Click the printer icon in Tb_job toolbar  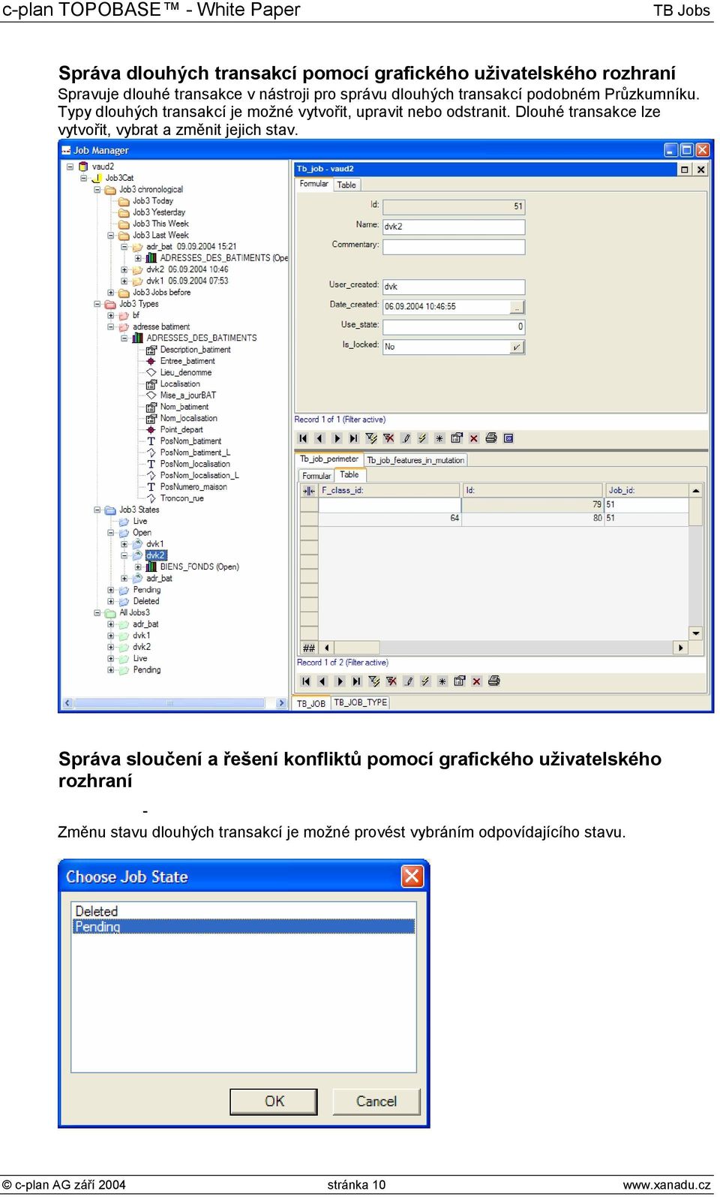(491, 438)
